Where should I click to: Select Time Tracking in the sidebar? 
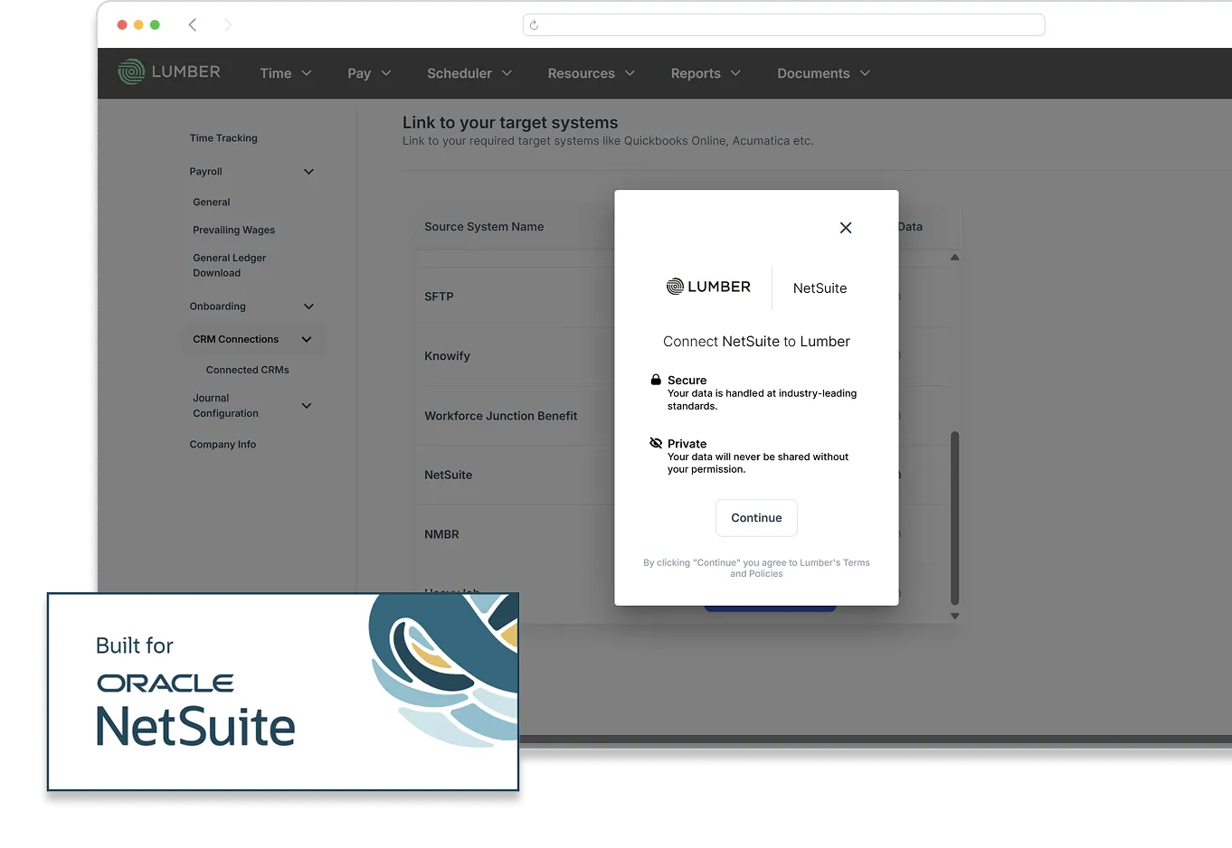tap(223, 137)
